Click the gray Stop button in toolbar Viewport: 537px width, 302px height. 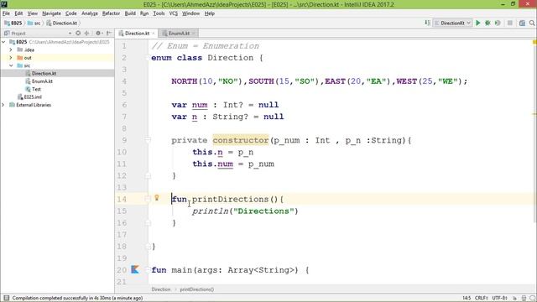pos(510,23)
